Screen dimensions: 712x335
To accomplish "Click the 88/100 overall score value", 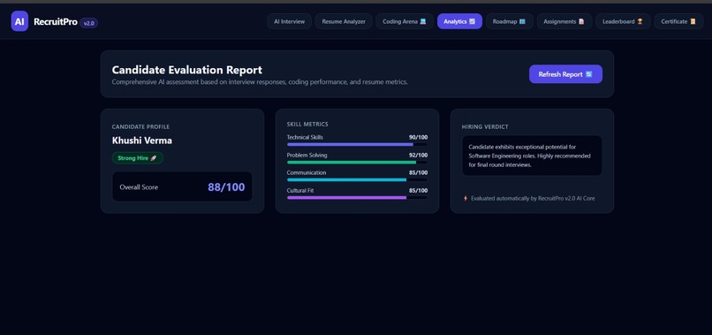I will point(226,187).
